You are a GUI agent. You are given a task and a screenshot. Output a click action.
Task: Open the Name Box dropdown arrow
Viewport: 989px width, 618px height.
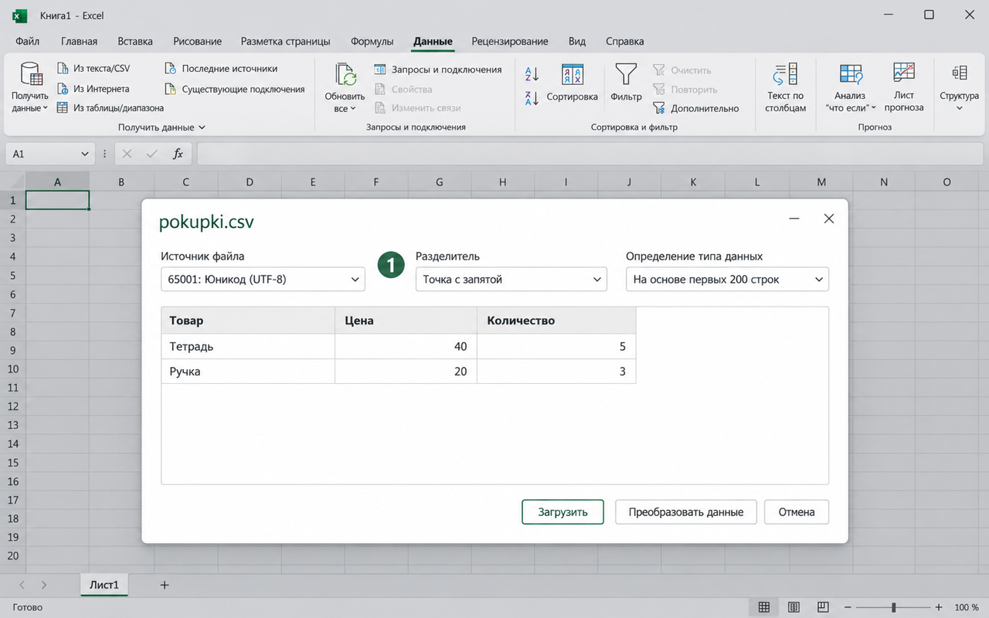(x=85, y=154)
